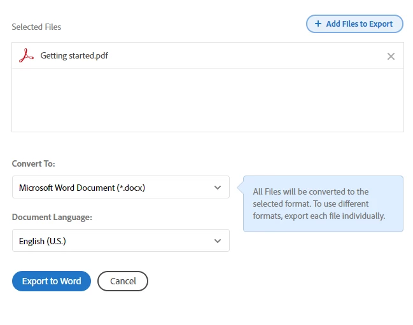The width and height of the screenshot is (413, 325).
Task: Click the Selected Files heading
Action: (36, 27)
